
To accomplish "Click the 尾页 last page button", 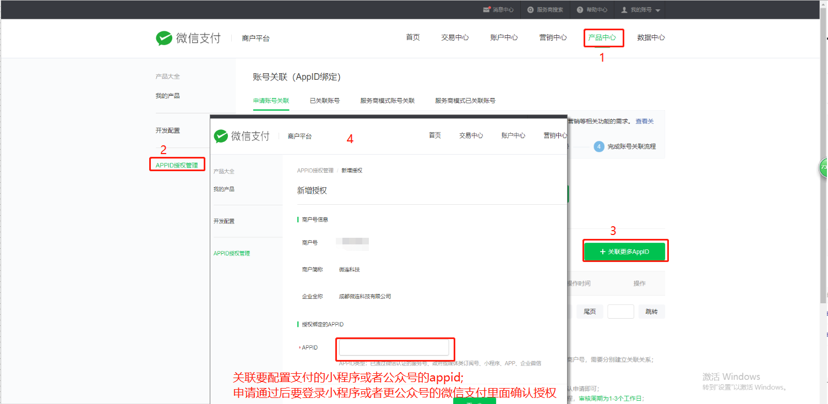I will tap(590, 312).
